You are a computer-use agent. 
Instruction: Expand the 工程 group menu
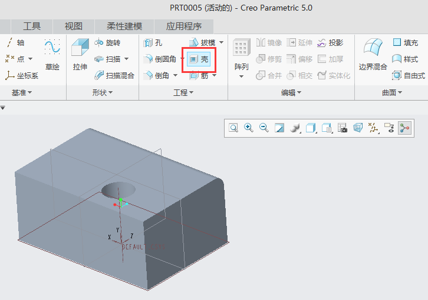point(183,92)
